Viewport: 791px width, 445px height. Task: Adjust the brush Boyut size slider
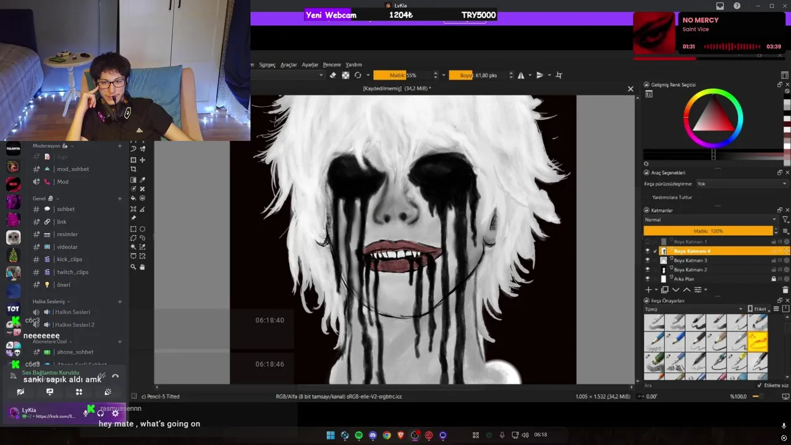[x=479, y=75]
